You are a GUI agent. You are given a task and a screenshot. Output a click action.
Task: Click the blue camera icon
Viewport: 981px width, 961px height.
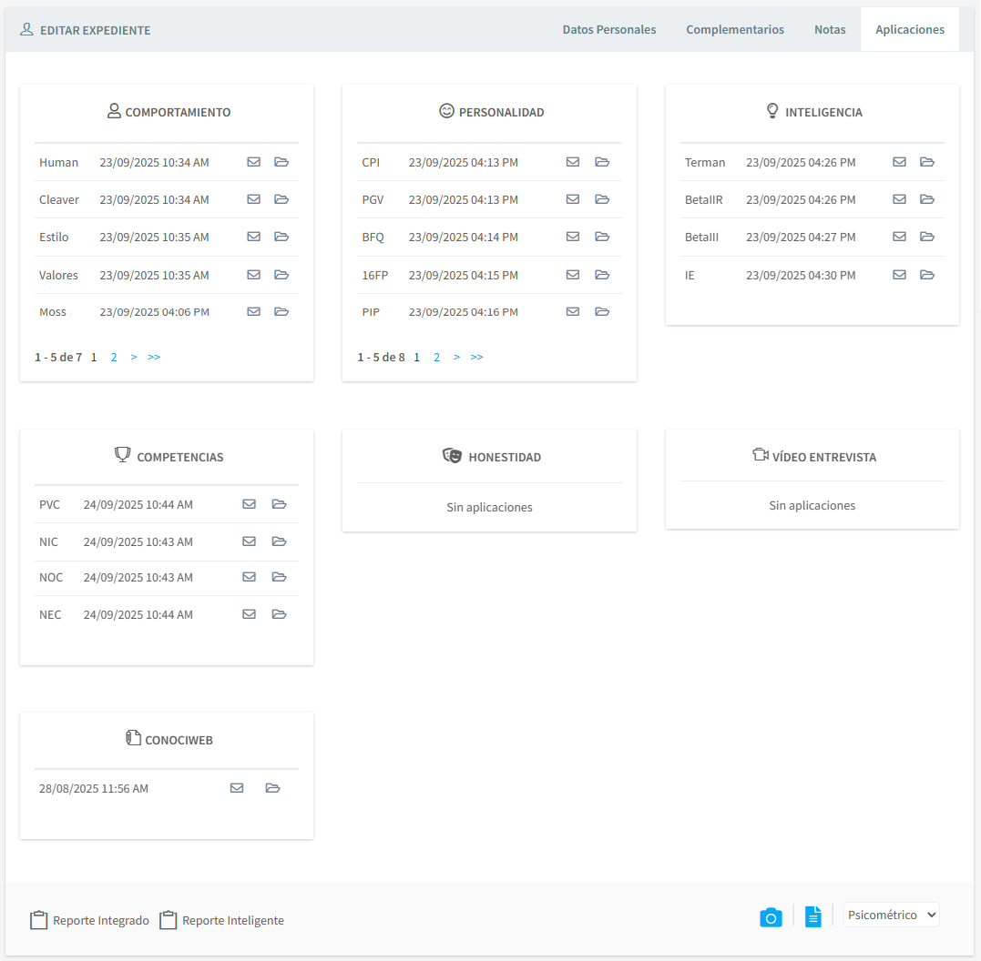[x=771, y=917]
